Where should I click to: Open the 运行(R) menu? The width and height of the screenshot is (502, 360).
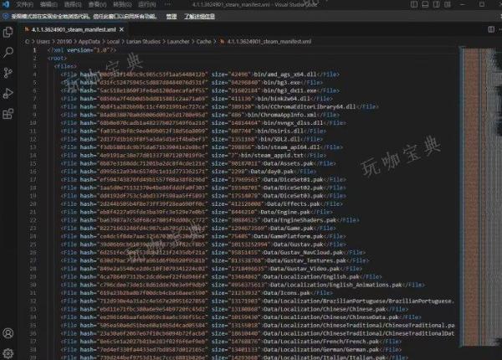tap(147, 4)
